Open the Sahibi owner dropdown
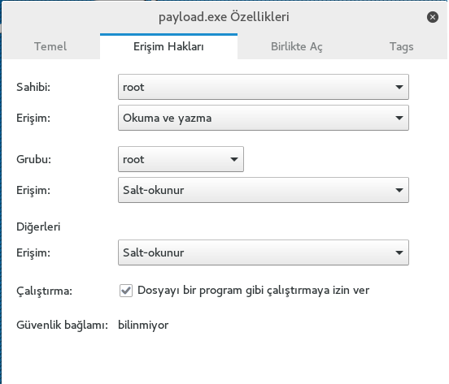 click(264, 87)
